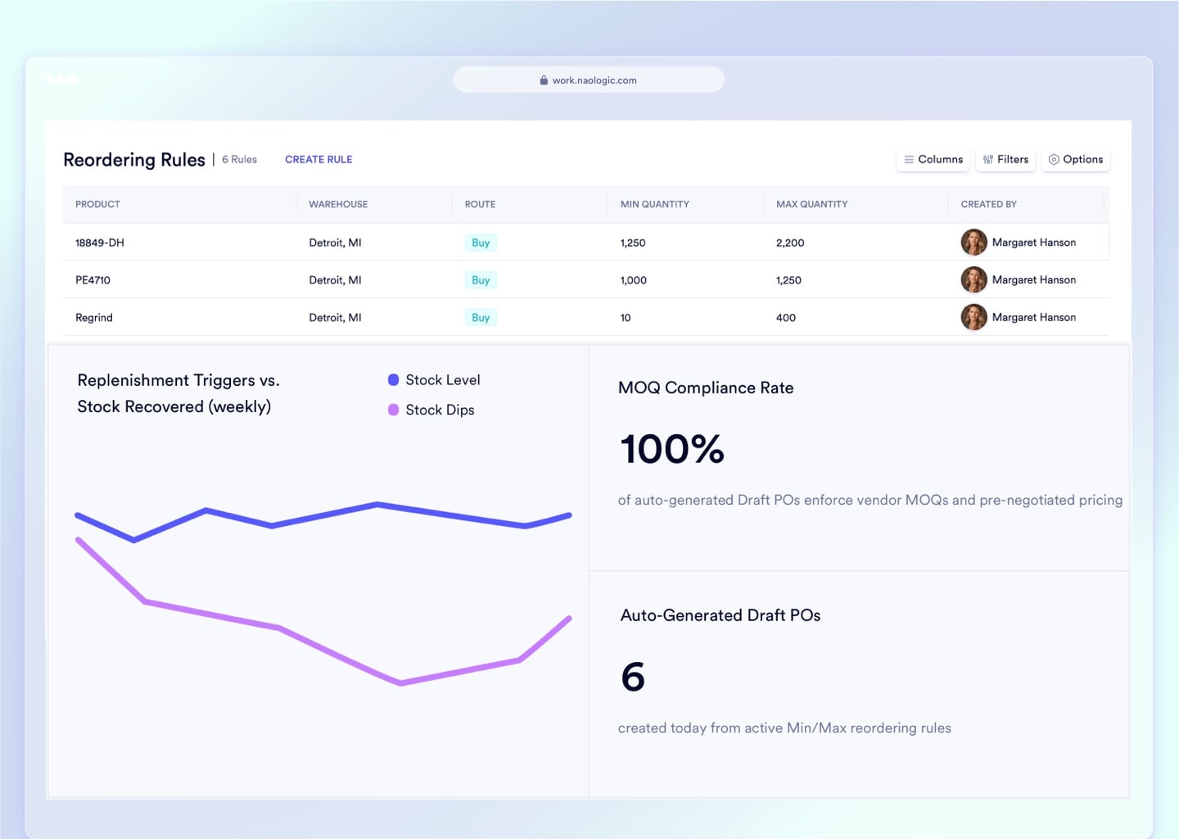Click the padlock icon in the address bar

[543, 79]
